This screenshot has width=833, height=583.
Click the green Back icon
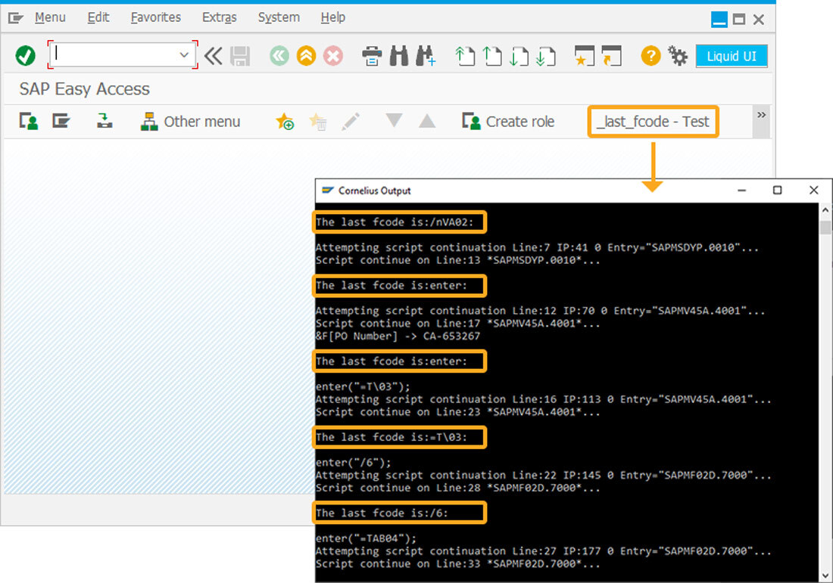[279, 56]
